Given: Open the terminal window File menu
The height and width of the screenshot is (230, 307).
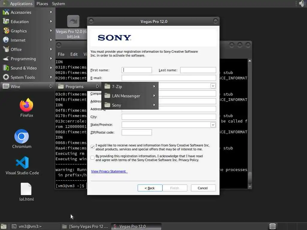Looking at the screenshot, I should click(x=61, y=54).
